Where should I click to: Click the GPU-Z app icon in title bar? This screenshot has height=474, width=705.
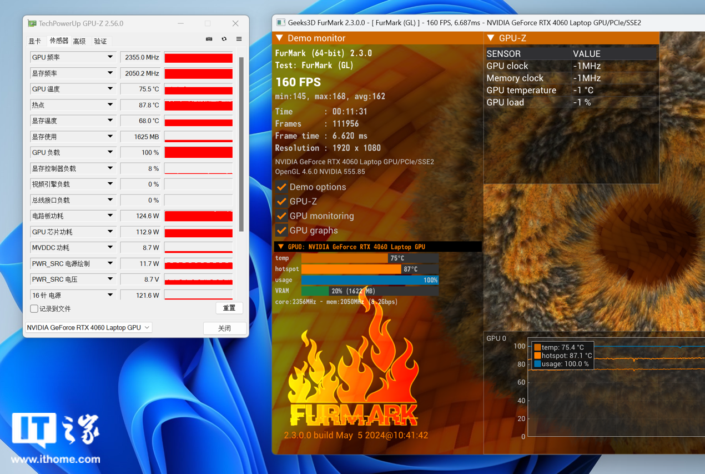coord(32,23)
